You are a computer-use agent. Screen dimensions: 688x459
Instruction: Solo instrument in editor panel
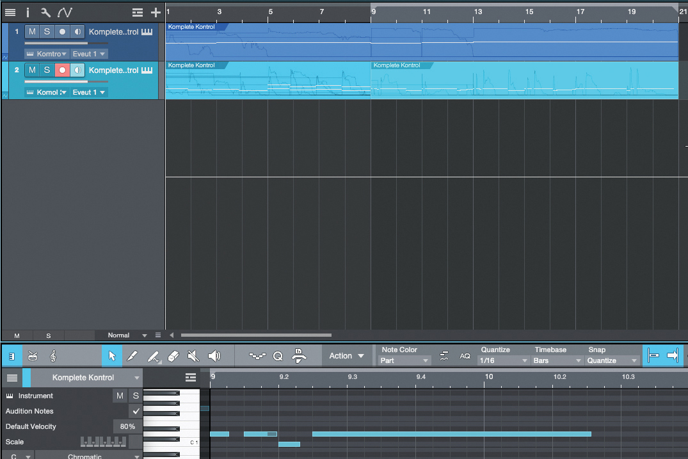[x=136, y=396]
